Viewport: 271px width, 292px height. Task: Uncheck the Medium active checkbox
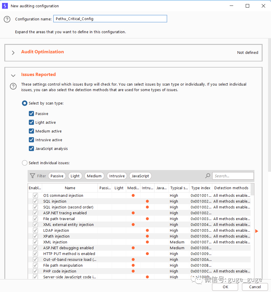(x=31, y=131)
